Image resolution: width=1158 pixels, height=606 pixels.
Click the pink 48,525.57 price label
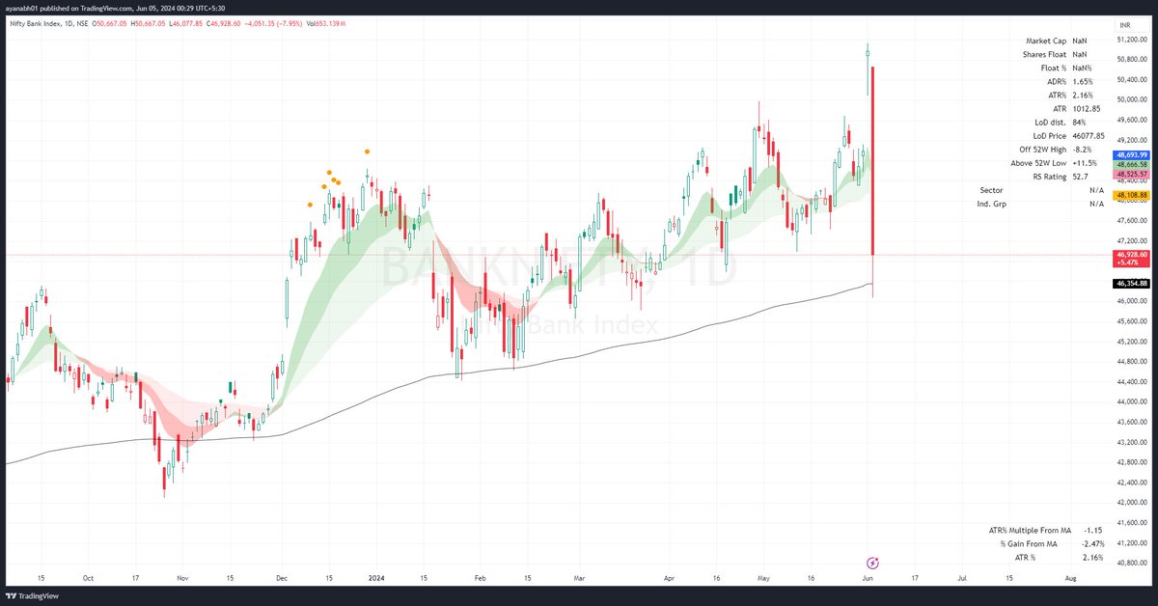pos(1132,174)
